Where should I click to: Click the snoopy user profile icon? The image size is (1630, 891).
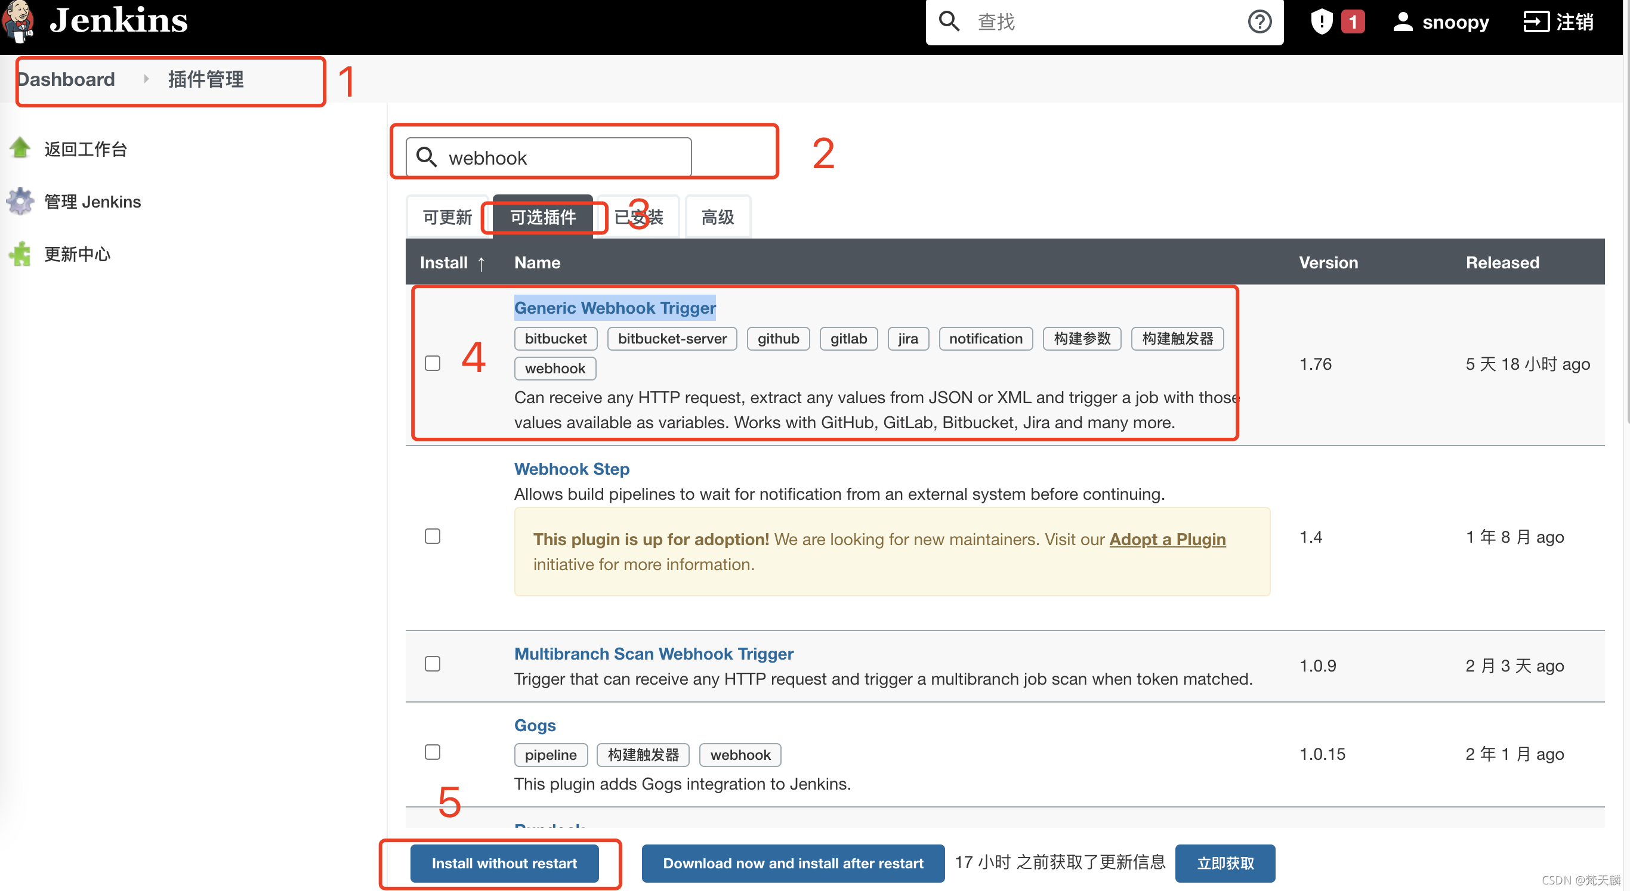(x=1402, y=21)
